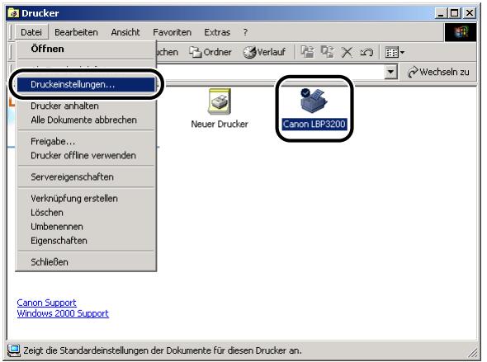487x362 pixels.
Task: Choose Öffnen from the Datei menu
Action: (x=86, y=49)
